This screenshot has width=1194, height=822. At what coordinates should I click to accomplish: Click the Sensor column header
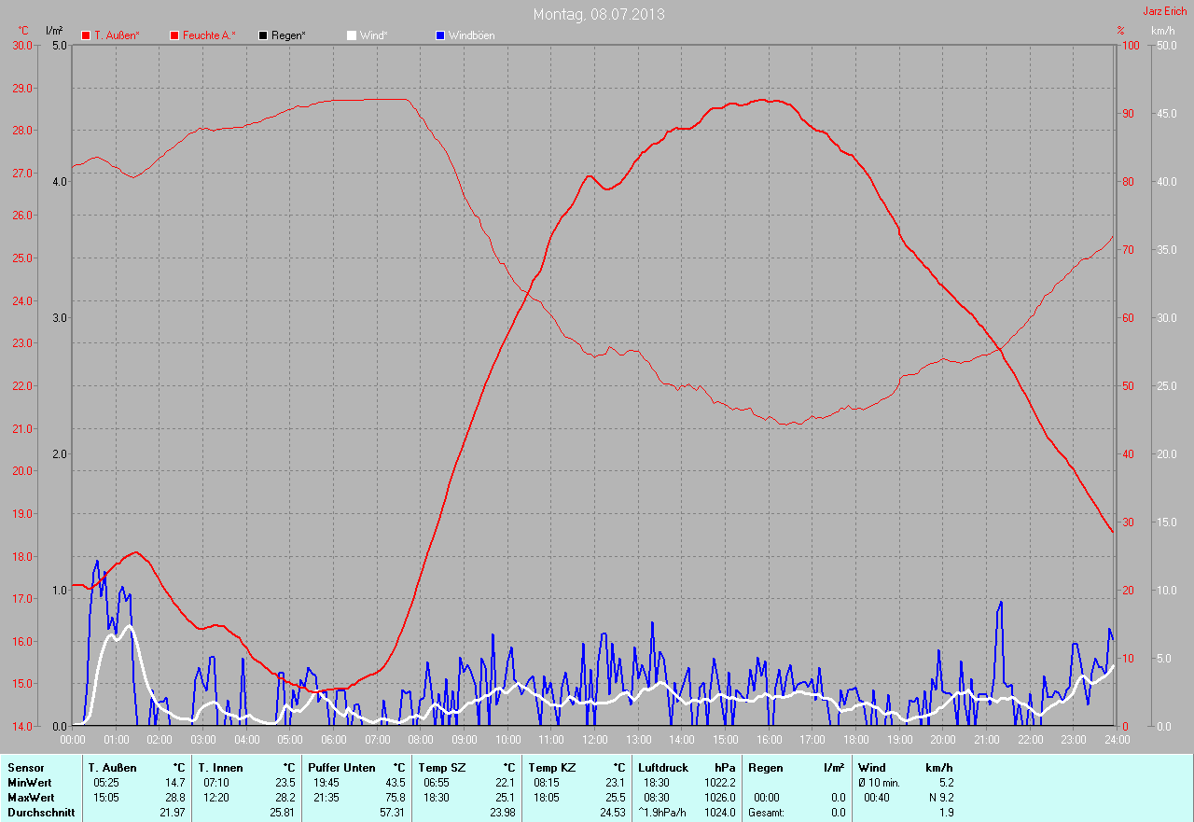(26, 767)
